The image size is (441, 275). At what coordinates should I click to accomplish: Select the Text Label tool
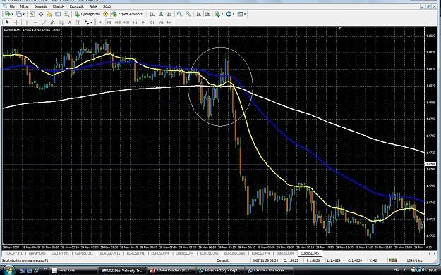pyautogui.click(x=78, y=23)
